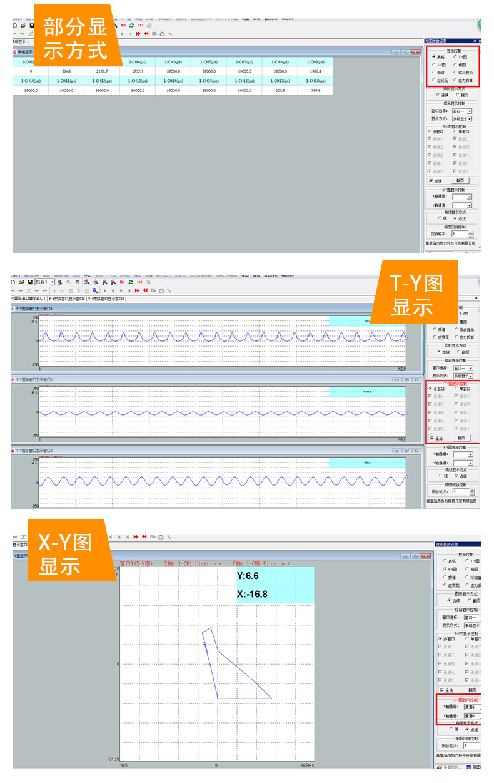Click the camera icon in the X-Y chart screenshot

tap(161, 537)
